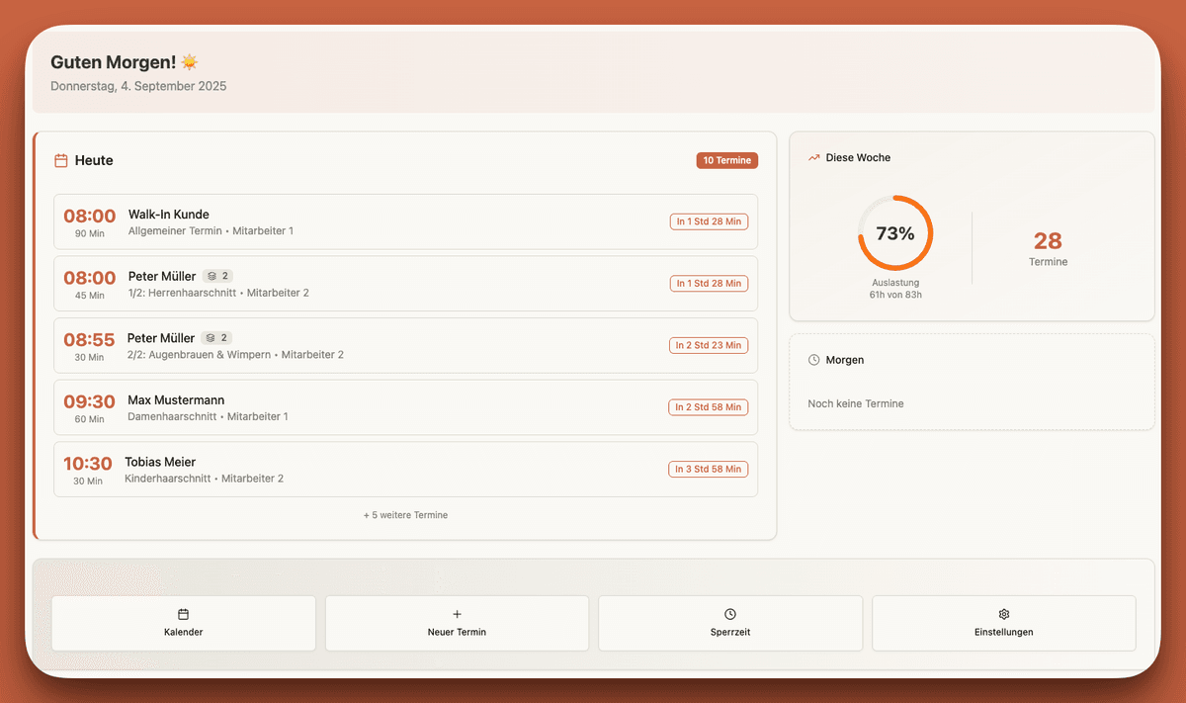Open the gear icon for Einstellungen
Viewport: 1186px width, 703px height.
click(x=1003, y=614)
